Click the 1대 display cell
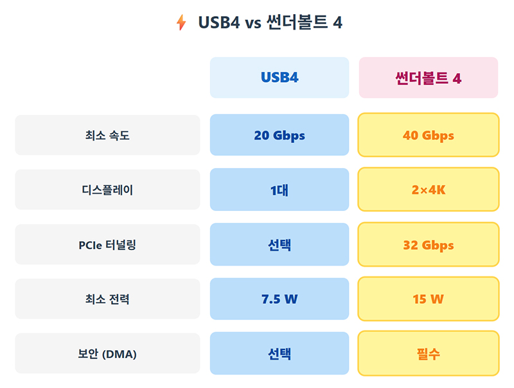Screen dimensions: 514x388 point(279,190)
